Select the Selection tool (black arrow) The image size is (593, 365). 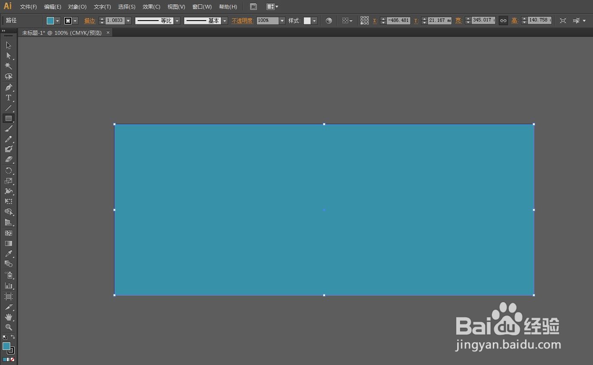(8, 45)
